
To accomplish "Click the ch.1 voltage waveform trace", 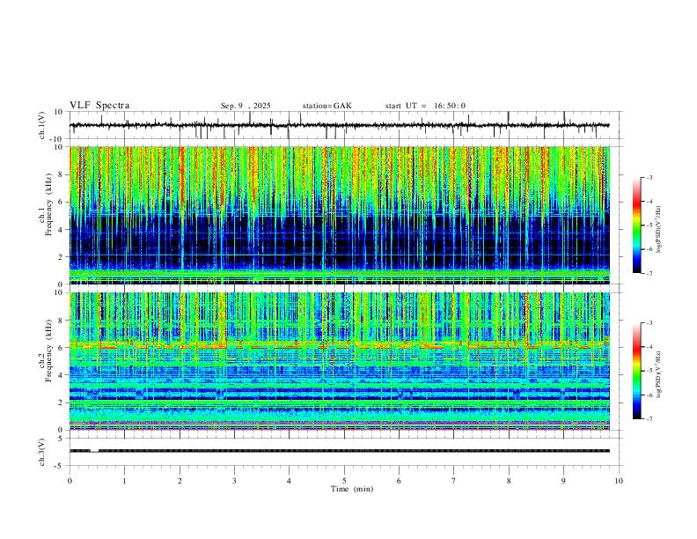I will [339, 125].
